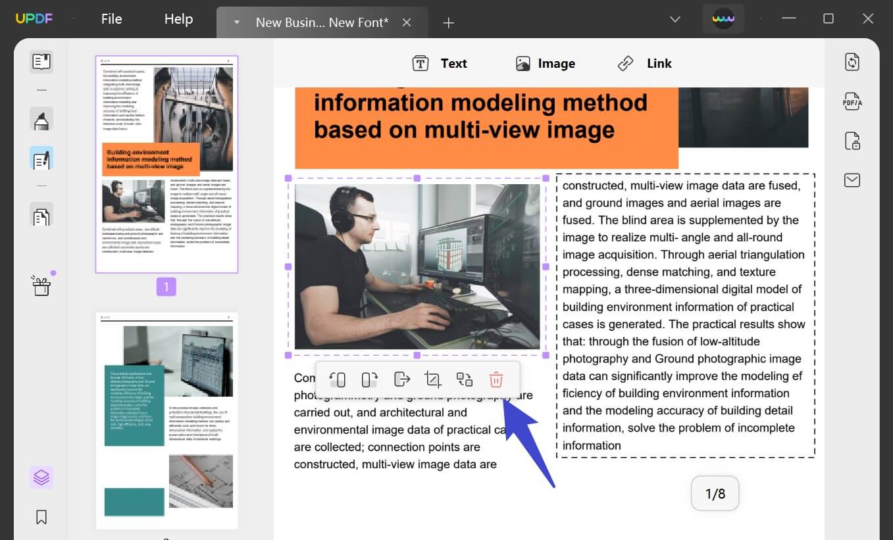Viewport: 893px width, 540px height.
Task: Crop the selected image
Action: tap(432, 380)
